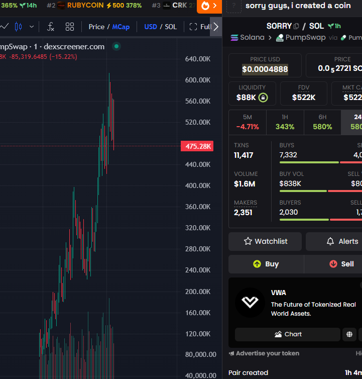The width and height of the screenshot is (362, 379).
Task: Open the fx indicators menu
Action: (x=50, y=27)
